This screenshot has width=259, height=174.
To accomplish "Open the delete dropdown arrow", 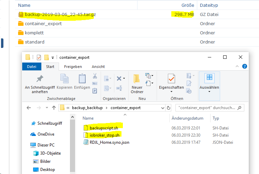I will pos(124,79).
